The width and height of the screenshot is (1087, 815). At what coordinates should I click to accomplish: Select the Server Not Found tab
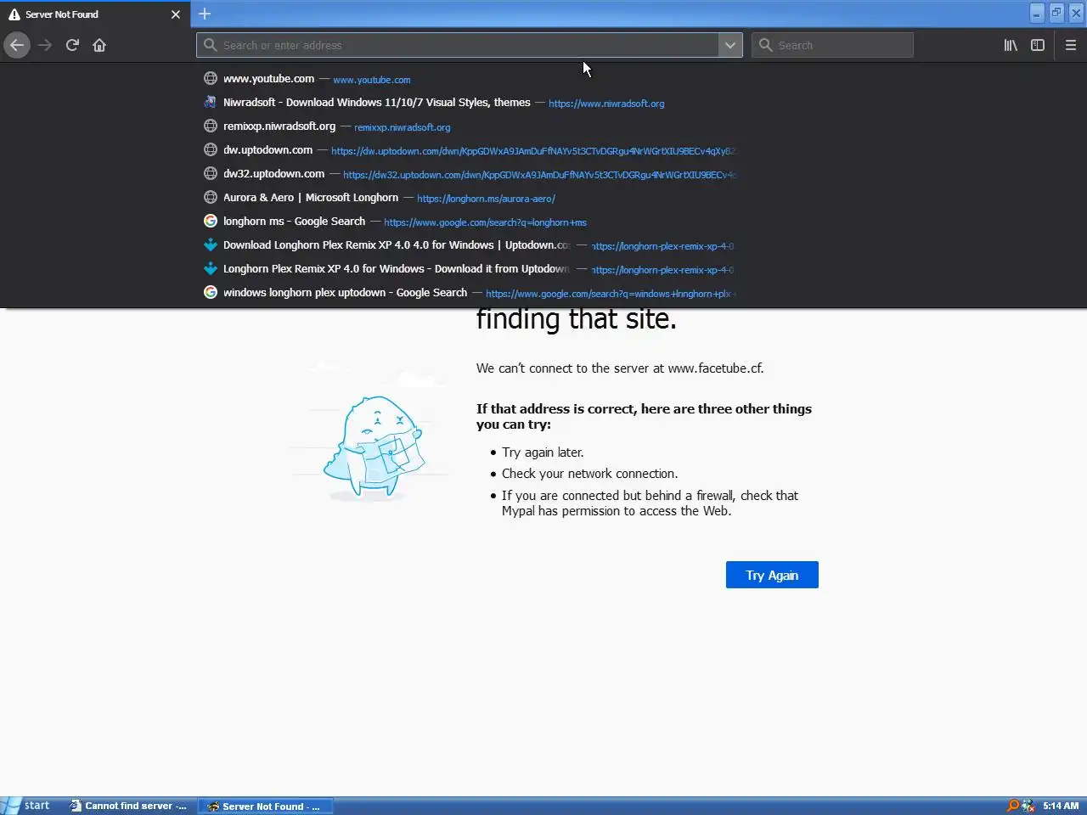[94, 14]
